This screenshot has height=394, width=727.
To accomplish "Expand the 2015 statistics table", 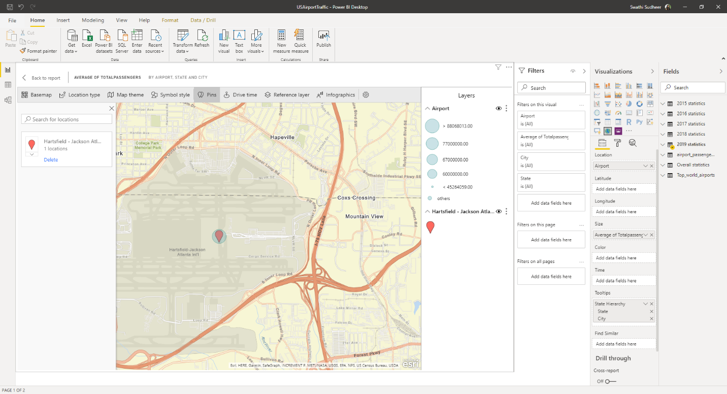I will [663, 104].
